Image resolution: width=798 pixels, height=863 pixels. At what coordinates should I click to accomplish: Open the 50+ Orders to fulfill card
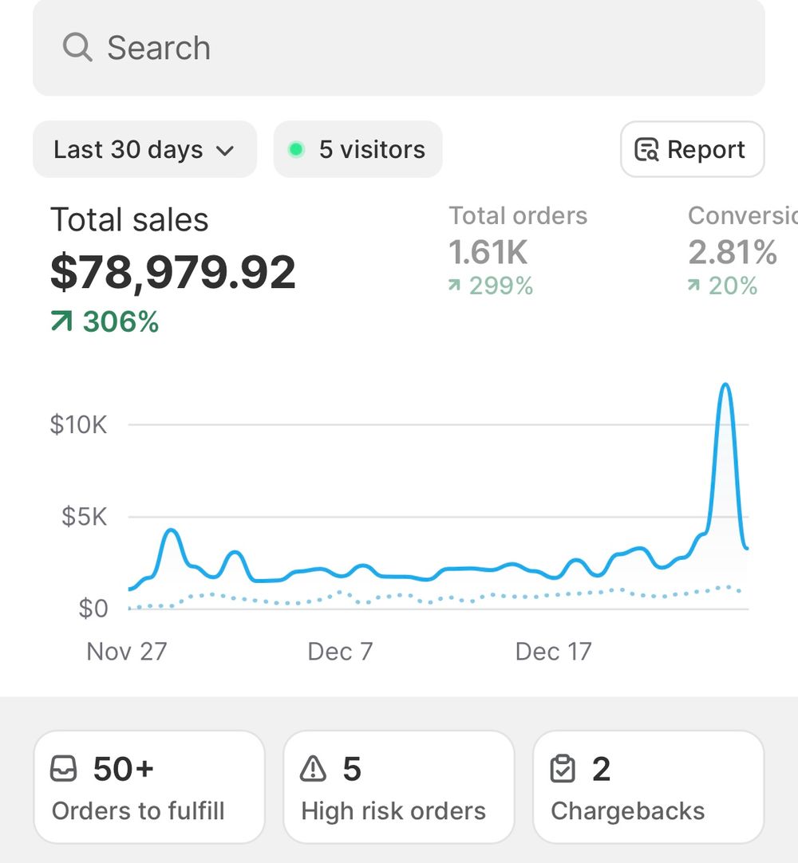coord(149,787)
